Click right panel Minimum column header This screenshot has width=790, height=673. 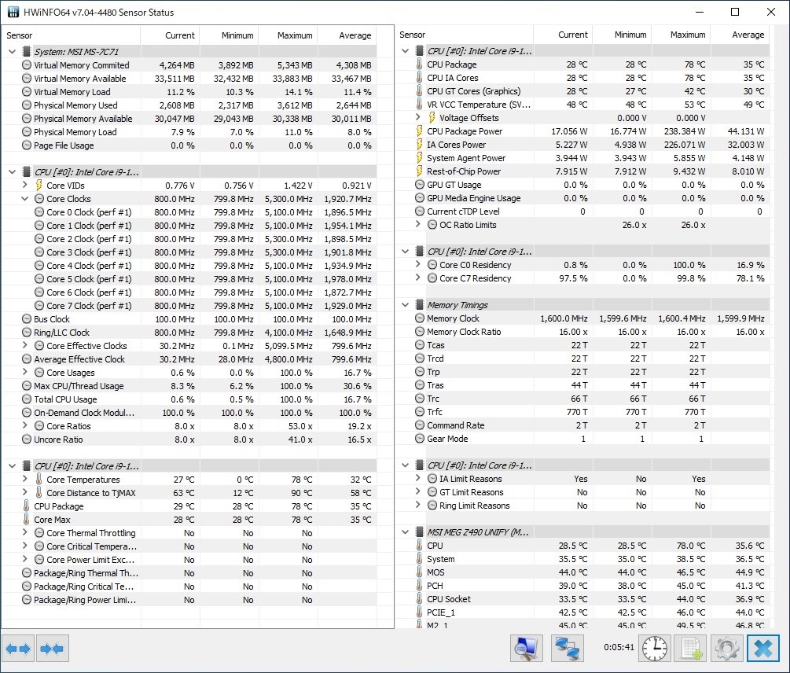(623, 35)
